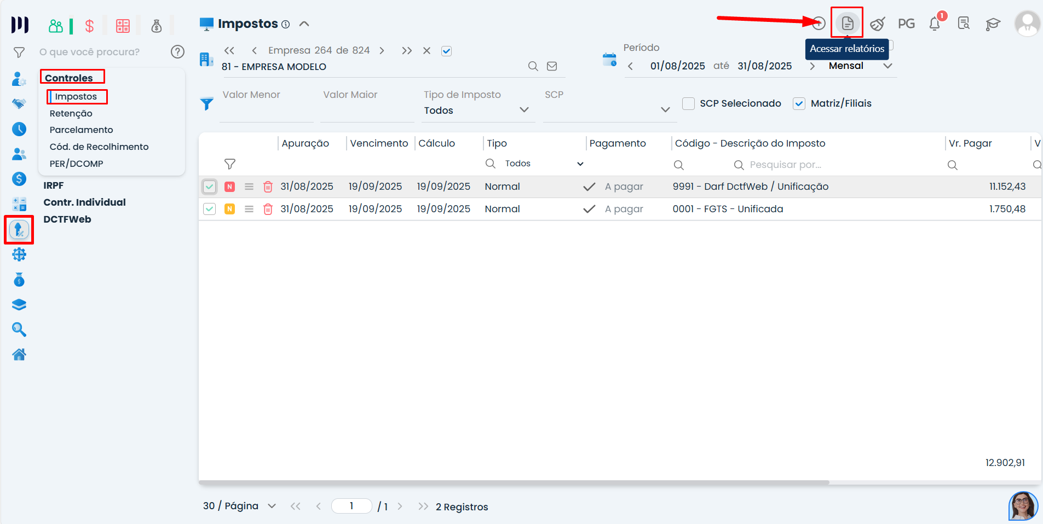This screenshot has width=1043, height=524.
Task: Select Retenção in the Controles menu
Action: click(71, 113)
